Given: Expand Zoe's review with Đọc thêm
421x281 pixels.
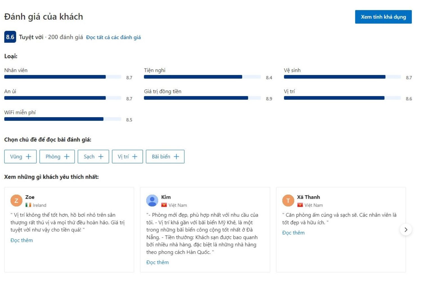Looking at the screenshot, I should click(x=22, y=240).
